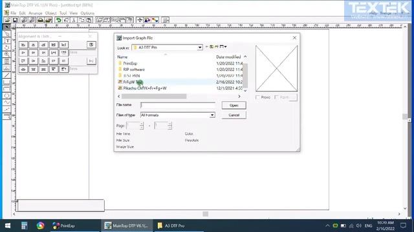Open the Windows Start menu

[x=8, y=226]
